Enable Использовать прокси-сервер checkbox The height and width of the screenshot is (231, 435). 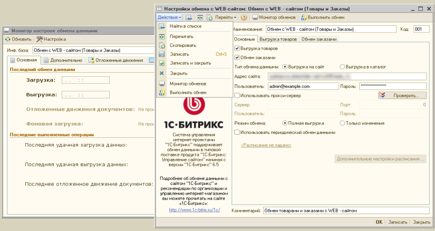tap(237, 96)
